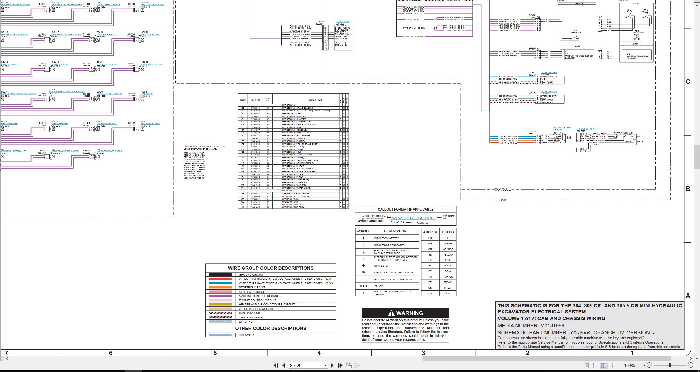Open the (88) SWITCH - KEY link
Viewport: 700px width, 372px height.
pyautogui.click(x=562, y=128)
